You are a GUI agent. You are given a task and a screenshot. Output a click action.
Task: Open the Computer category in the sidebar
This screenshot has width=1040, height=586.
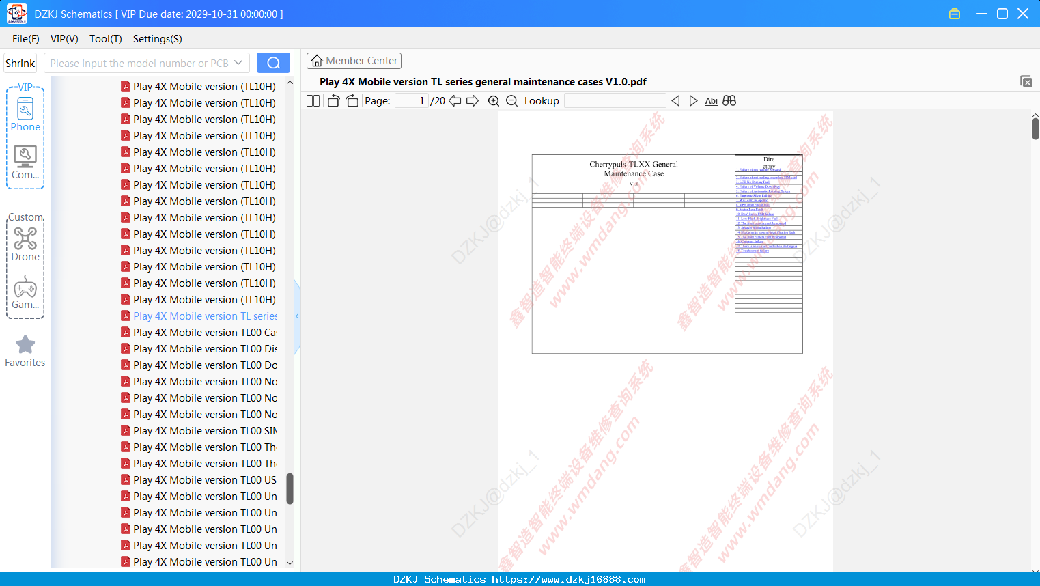click(25, 163)
